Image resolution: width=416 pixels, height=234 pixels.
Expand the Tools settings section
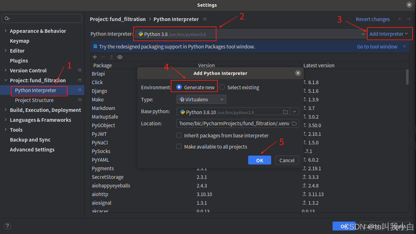pos(5,130)
